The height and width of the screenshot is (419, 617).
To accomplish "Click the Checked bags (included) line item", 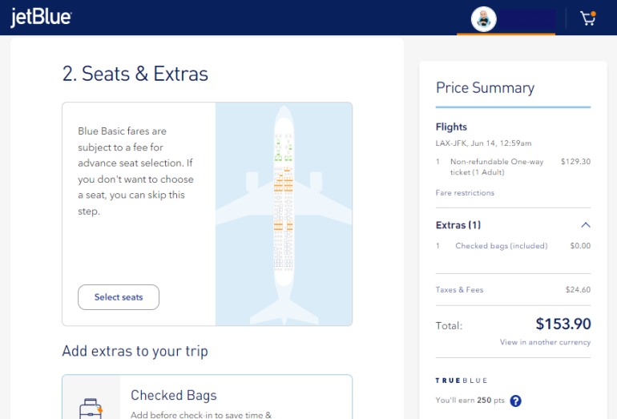I will (x=501, y=246).
